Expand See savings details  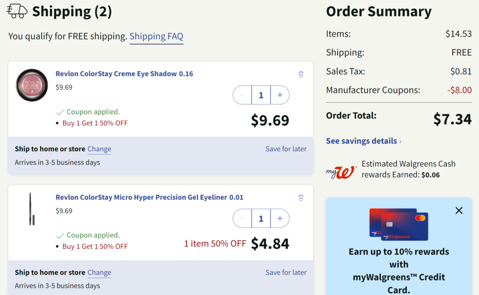point(363,141)
